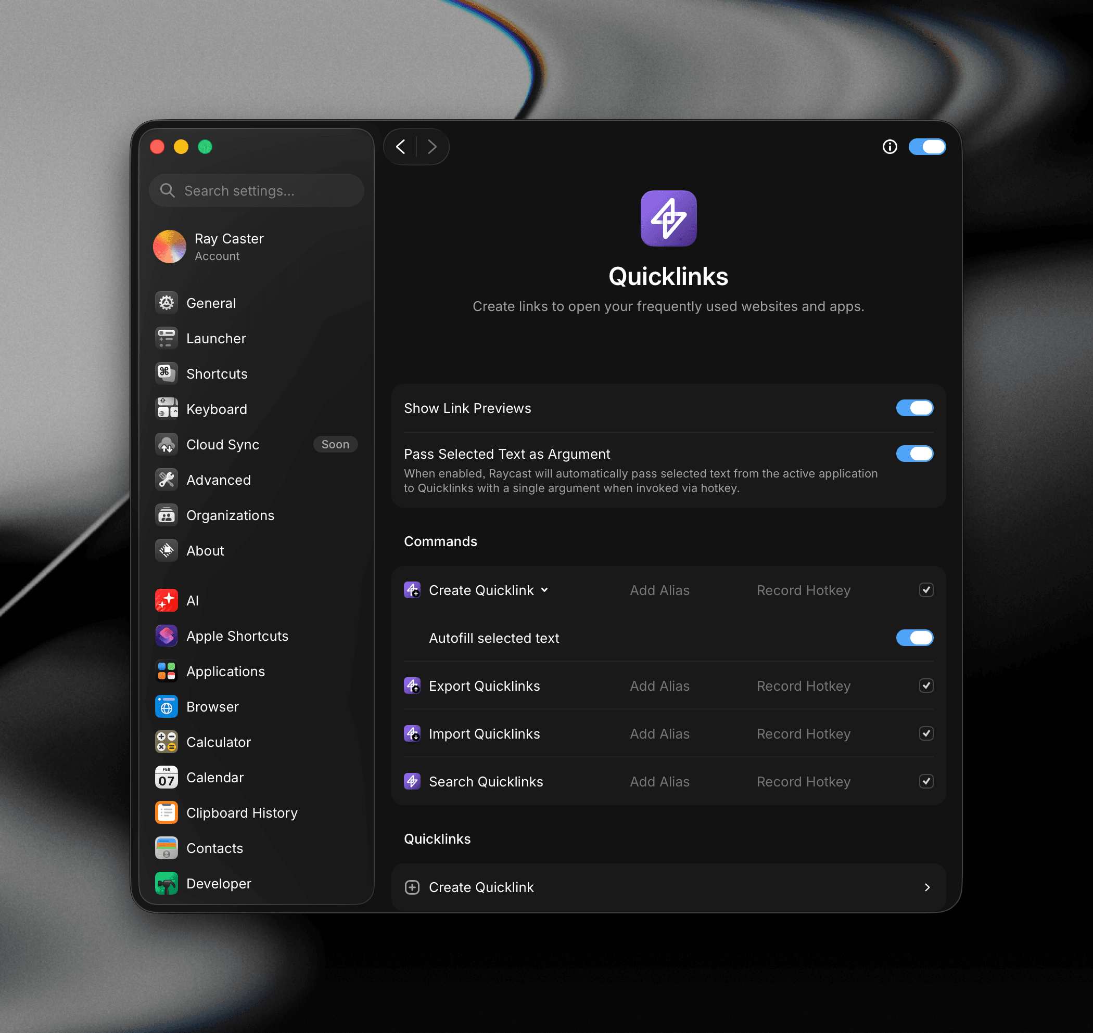Record Hotkey for Export Quicklinks

(x=803, y=686)
